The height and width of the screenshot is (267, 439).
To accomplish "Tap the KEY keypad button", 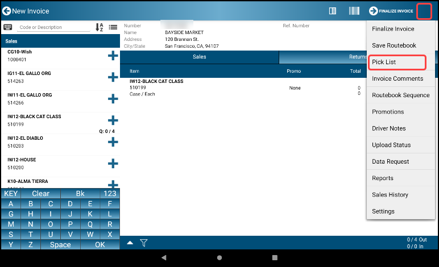I will (11, 194).
